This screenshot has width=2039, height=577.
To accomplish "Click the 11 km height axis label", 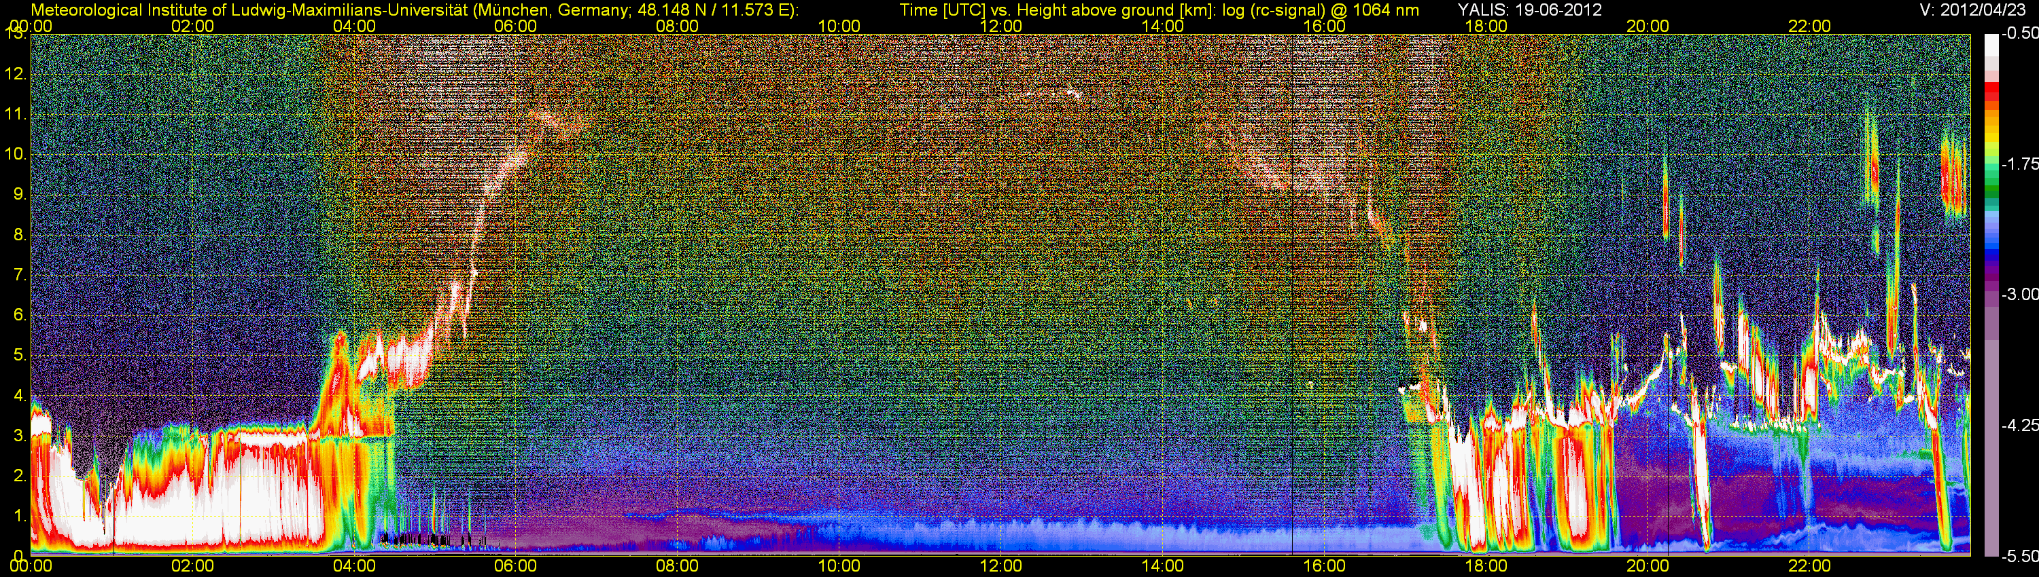I will 15,115.
